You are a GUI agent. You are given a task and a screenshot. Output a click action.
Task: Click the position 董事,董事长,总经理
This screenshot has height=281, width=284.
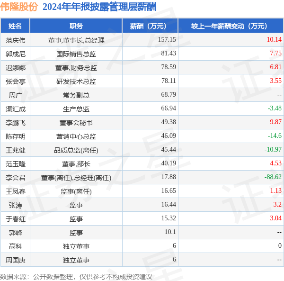pos(76,40)
